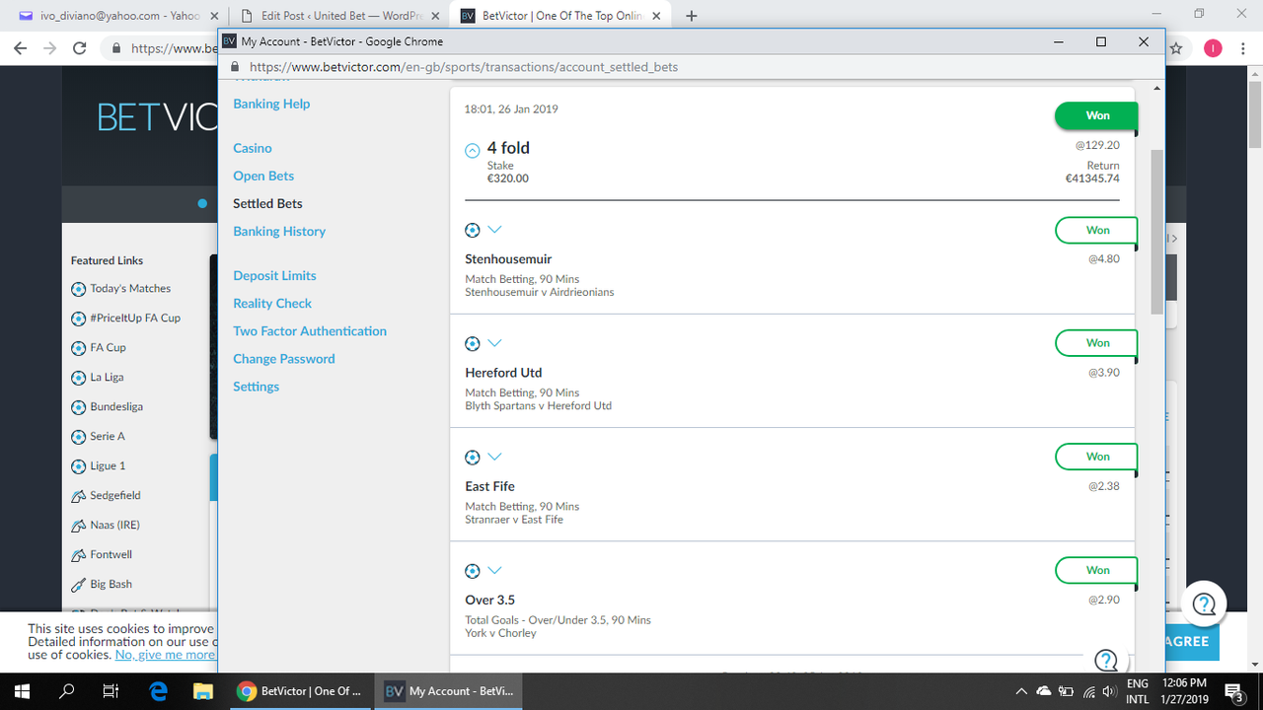Expand the Stenhousemuir selection chevron
This screenshot has height=710, width=1263.
pyautogui.click(x=495, y=230)
